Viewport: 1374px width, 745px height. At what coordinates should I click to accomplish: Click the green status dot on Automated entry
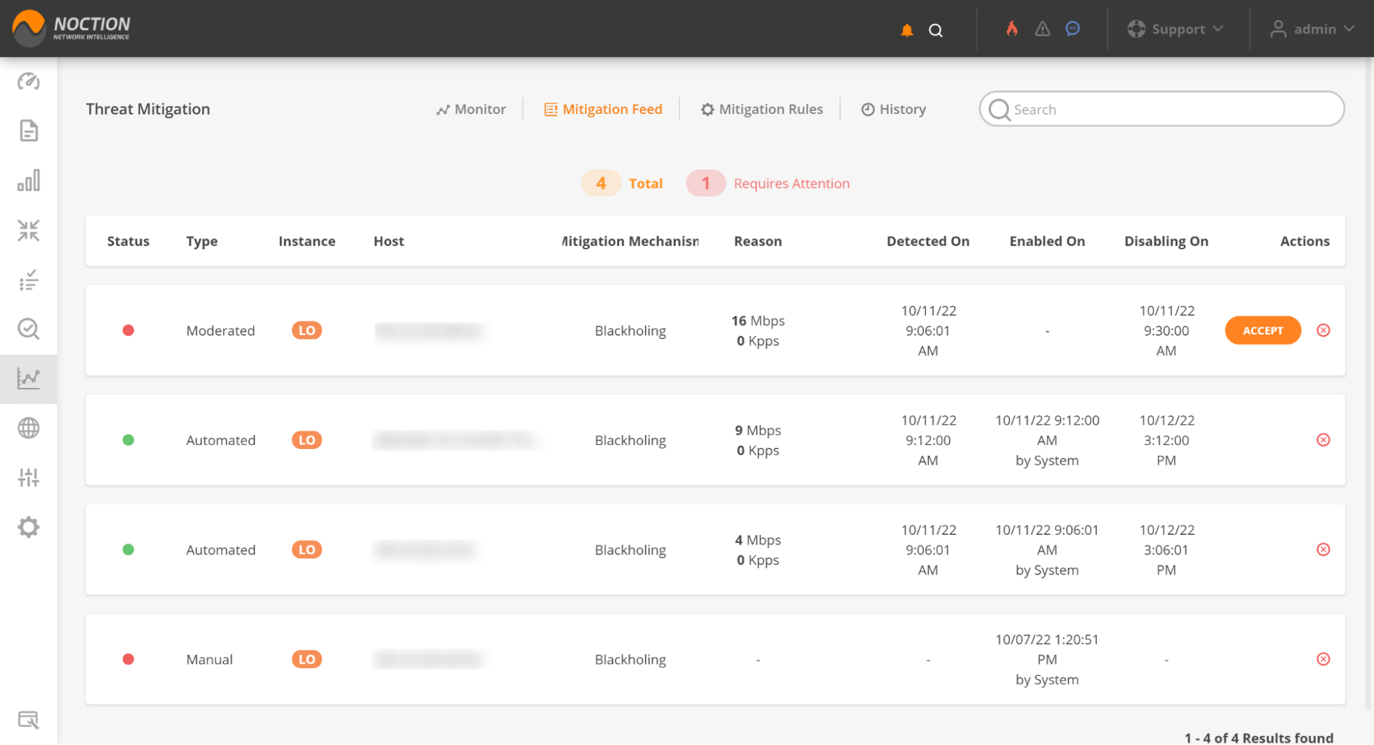129,440
